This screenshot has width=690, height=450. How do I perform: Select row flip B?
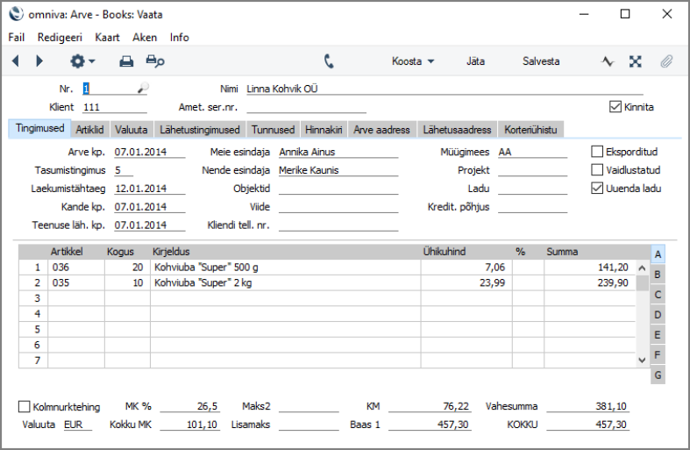click(658, 275)
